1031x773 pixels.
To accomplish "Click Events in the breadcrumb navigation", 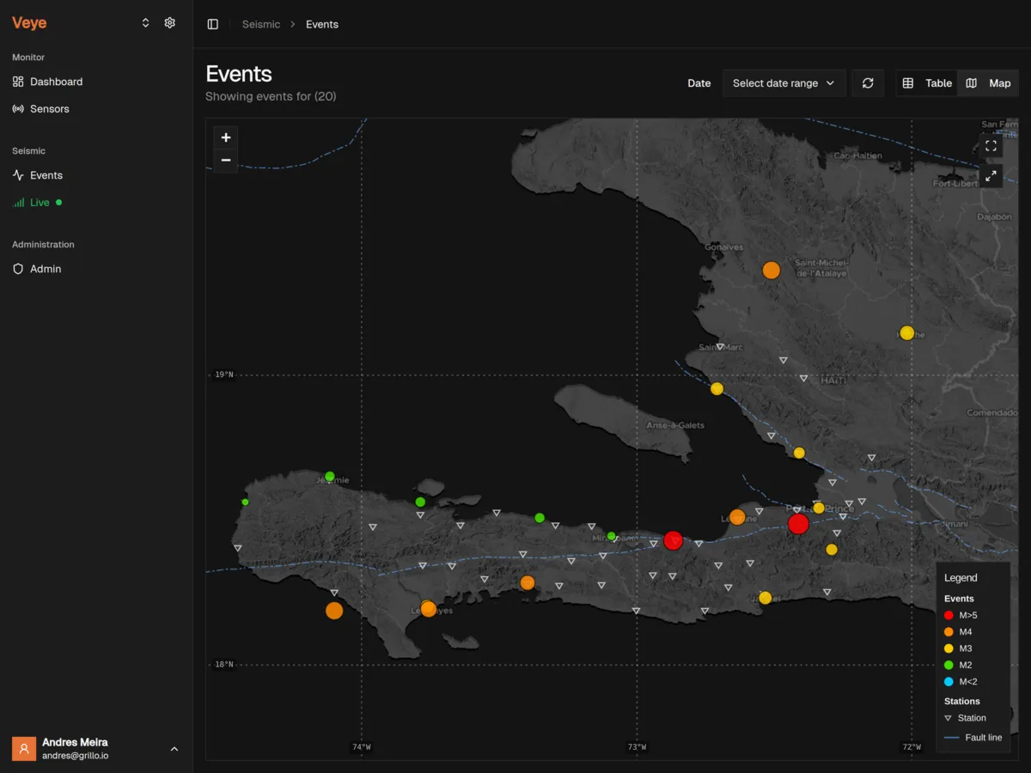I will (x=322, y=24).
